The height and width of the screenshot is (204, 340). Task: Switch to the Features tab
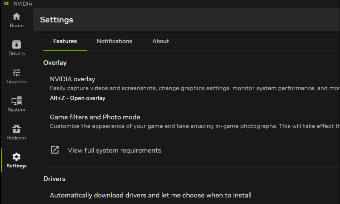65,41
